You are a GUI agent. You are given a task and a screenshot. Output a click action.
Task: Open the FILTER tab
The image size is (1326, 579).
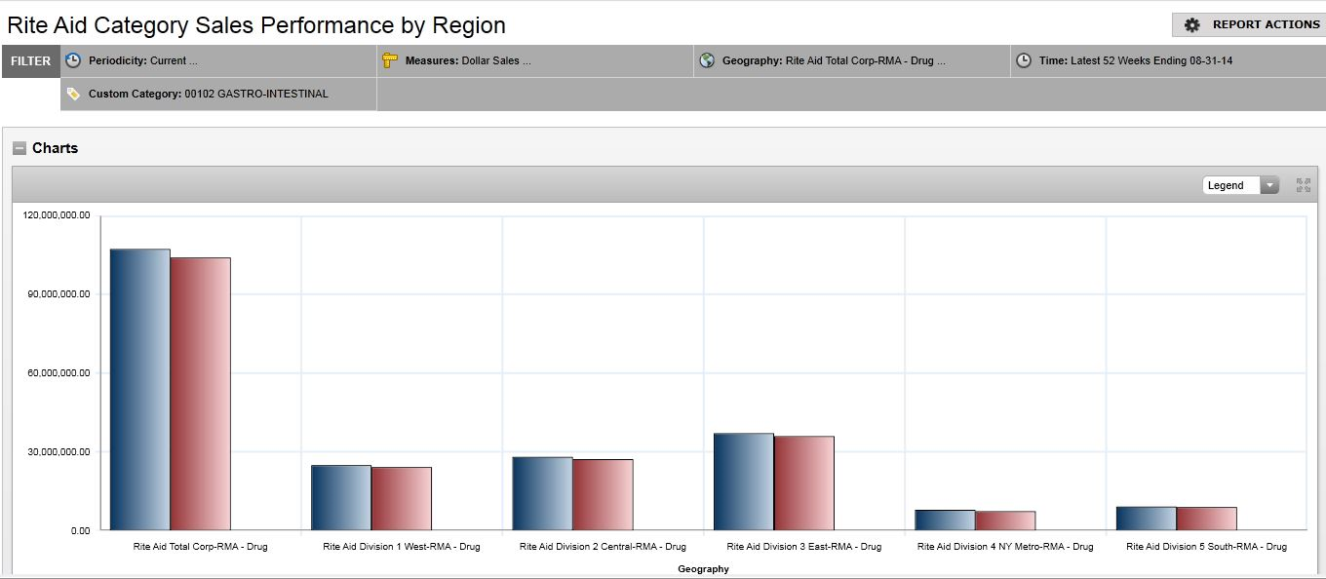click(x=31, y=60)
